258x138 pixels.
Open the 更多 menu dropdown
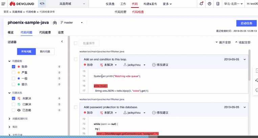167,4
